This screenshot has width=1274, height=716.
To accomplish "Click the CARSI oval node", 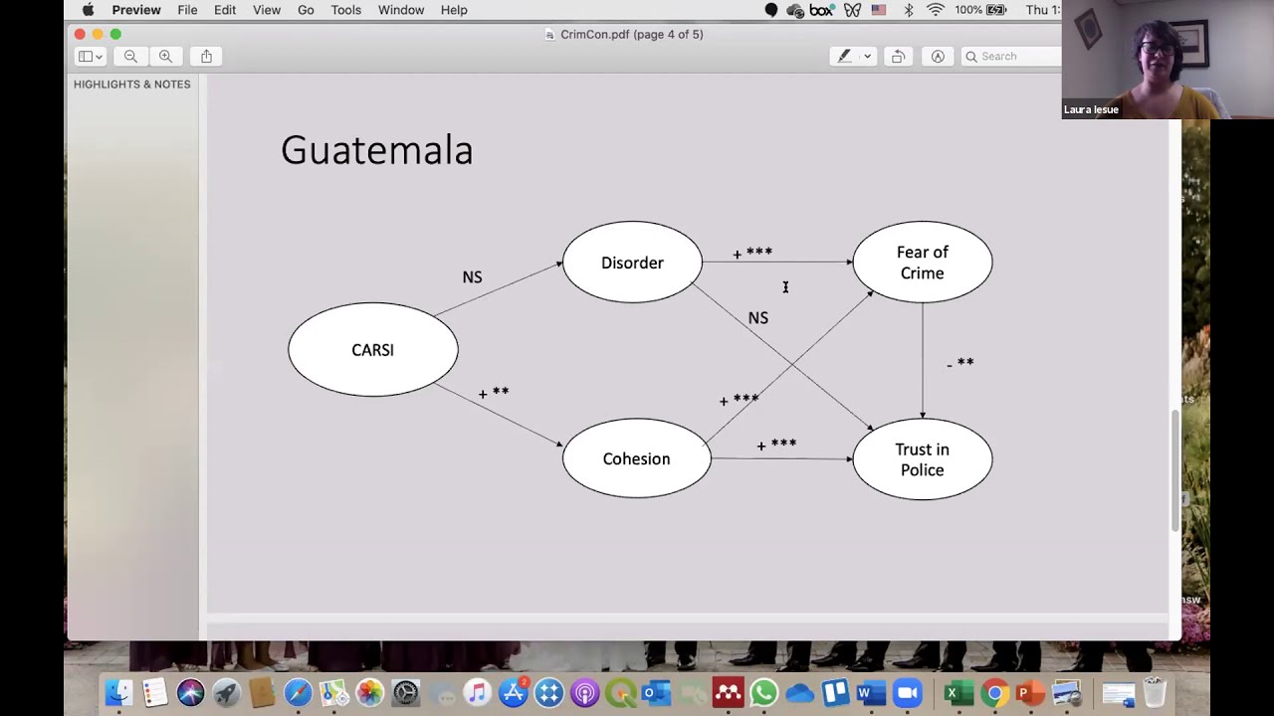I will point(373,350).
